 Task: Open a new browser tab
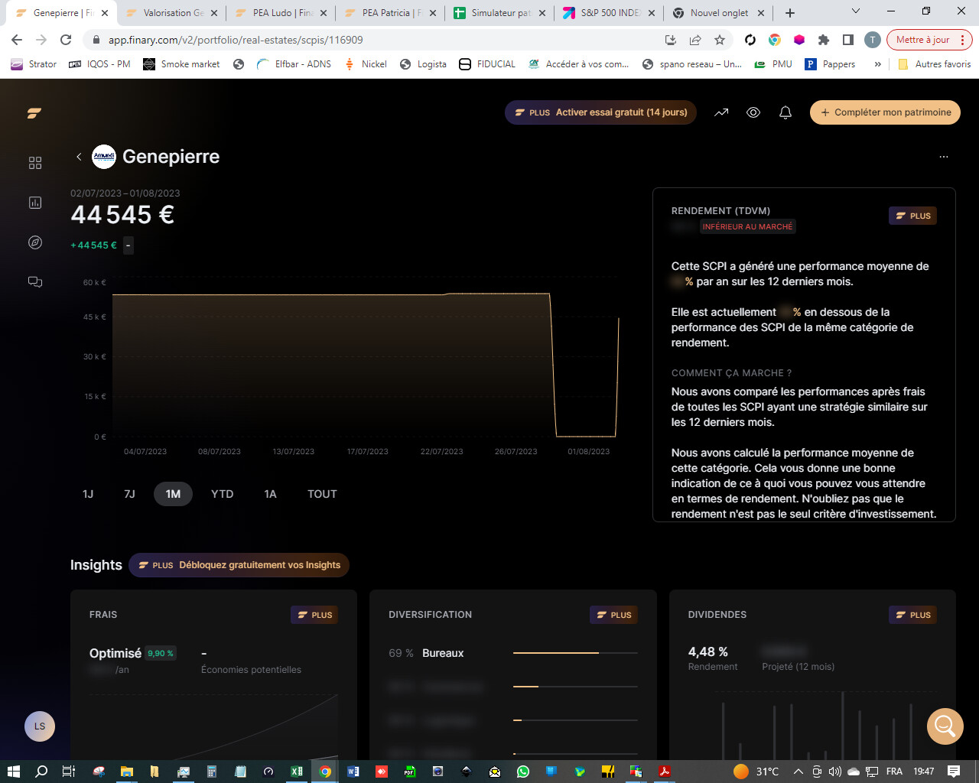tap(790, 13)
